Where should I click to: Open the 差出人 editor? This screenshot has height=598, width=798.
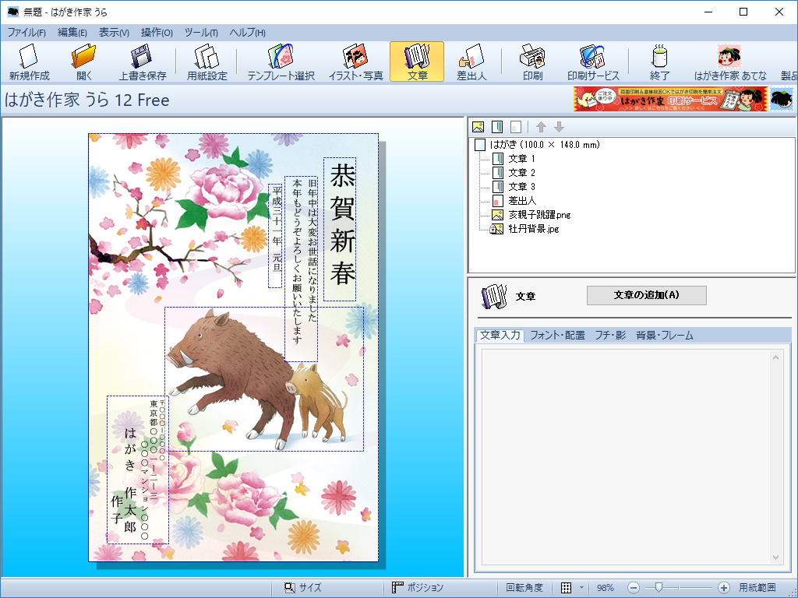(472, 61)
